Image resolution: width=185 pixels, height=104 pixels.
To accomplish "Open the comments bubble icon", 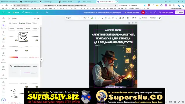I will point(155,12).
